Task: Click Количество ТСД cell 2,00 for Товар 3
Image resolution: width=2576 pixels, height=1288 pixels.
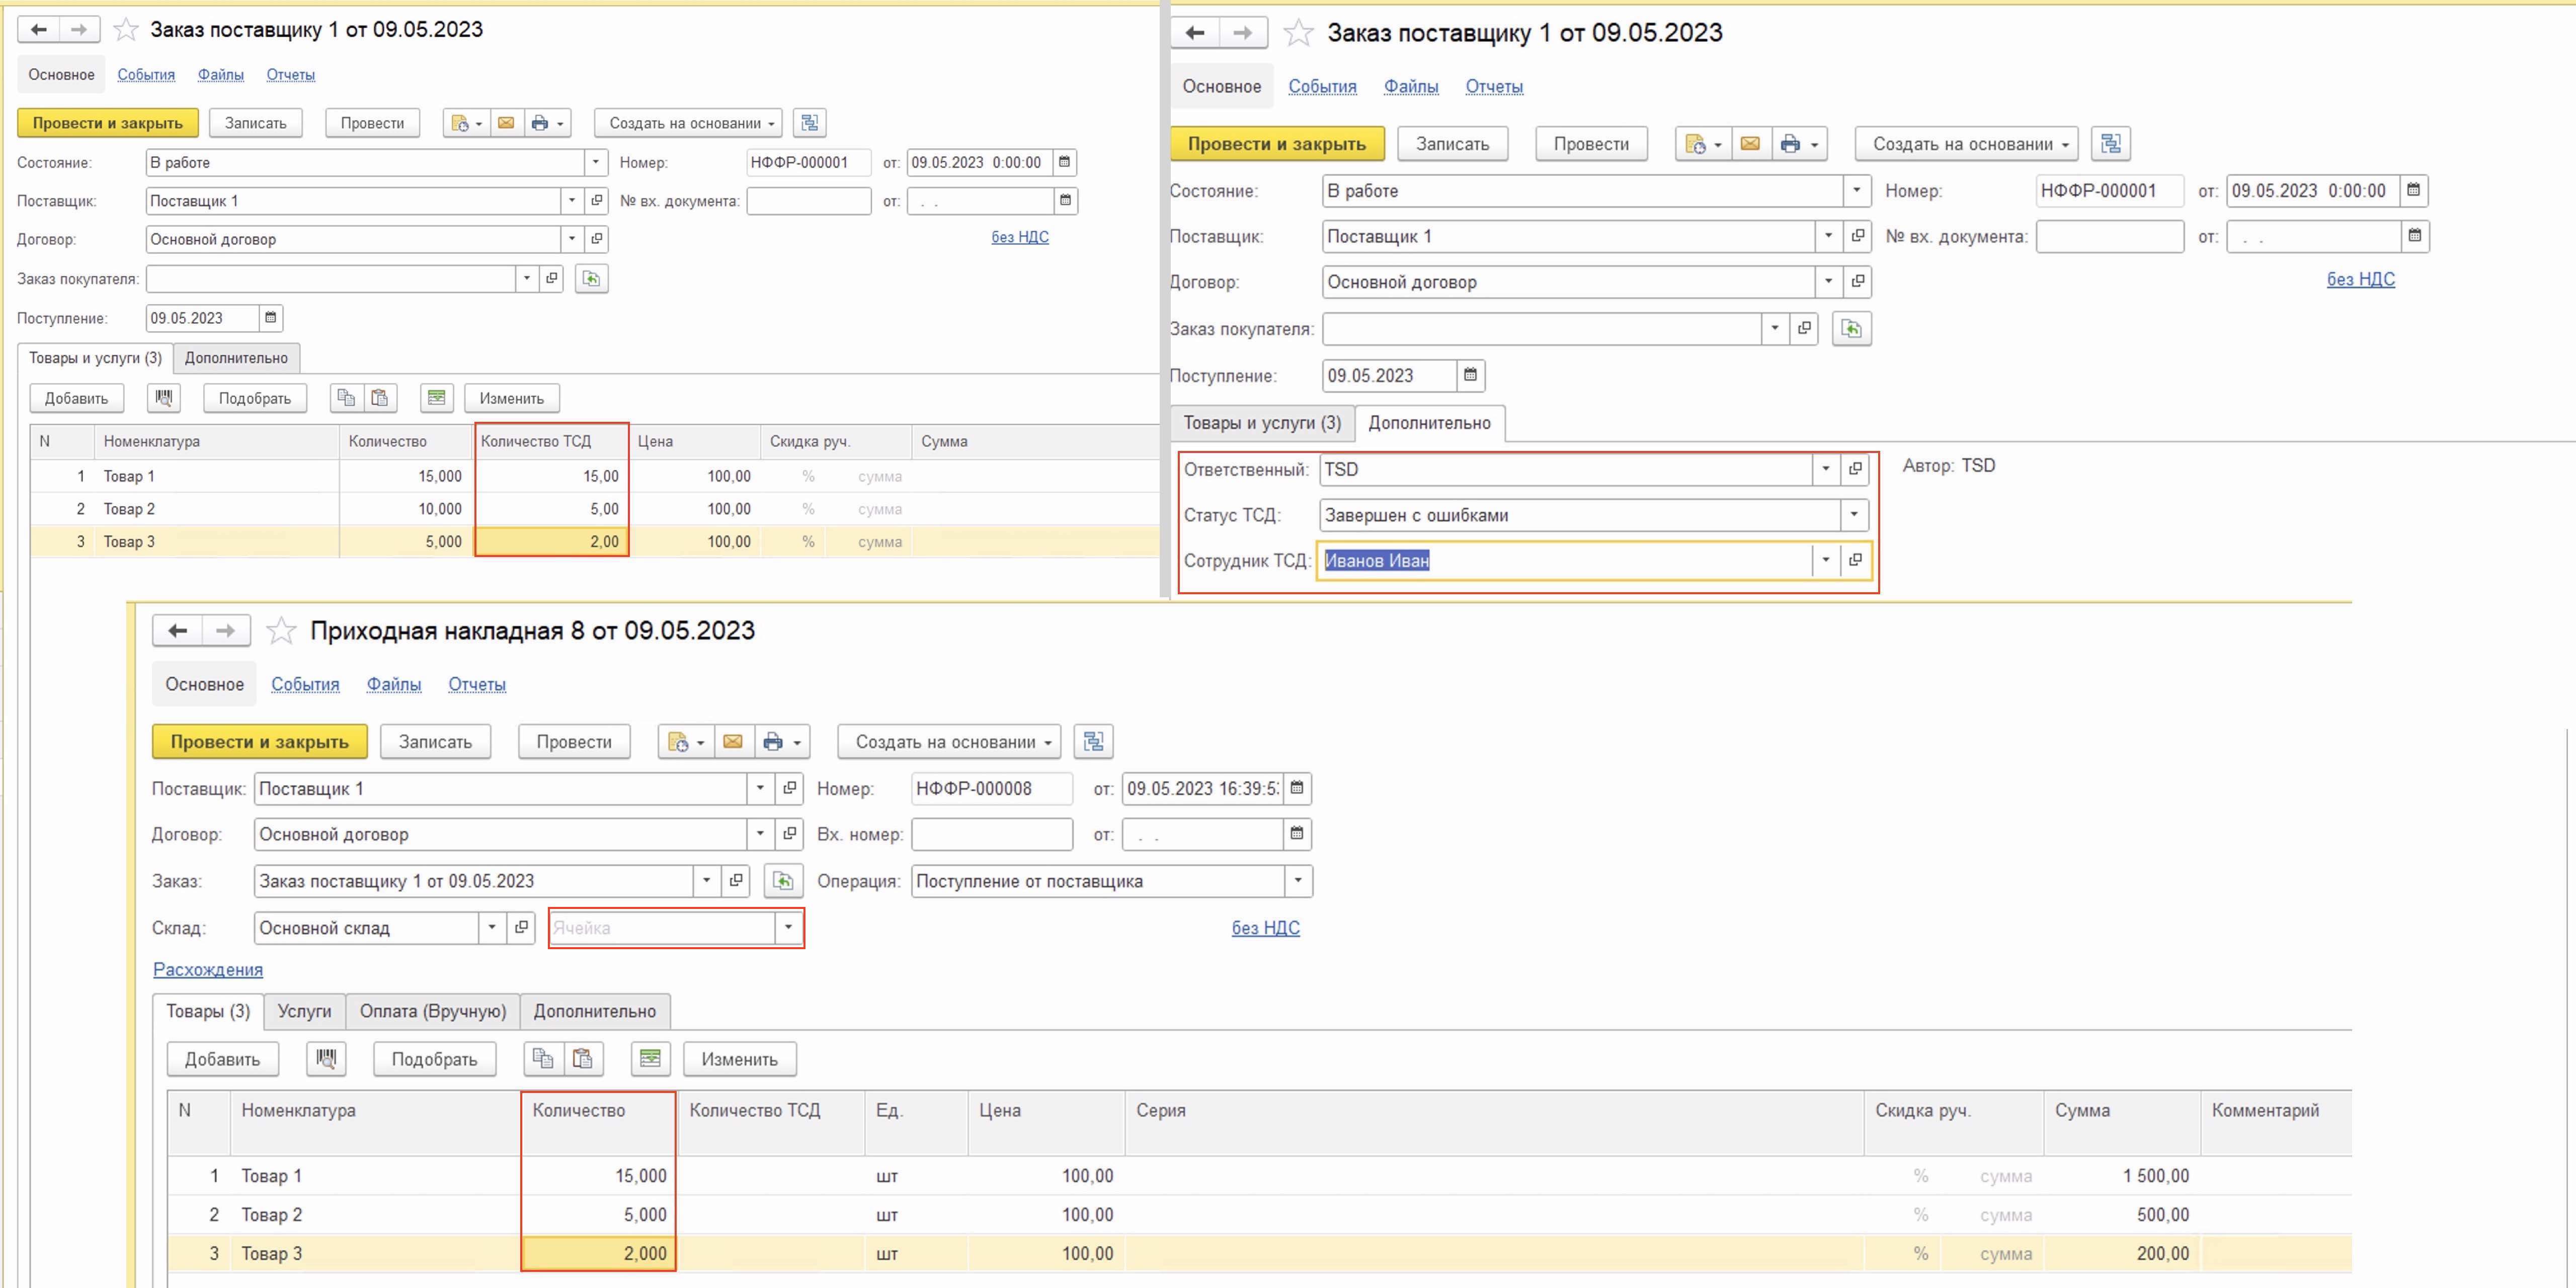Action: (552, 540)
